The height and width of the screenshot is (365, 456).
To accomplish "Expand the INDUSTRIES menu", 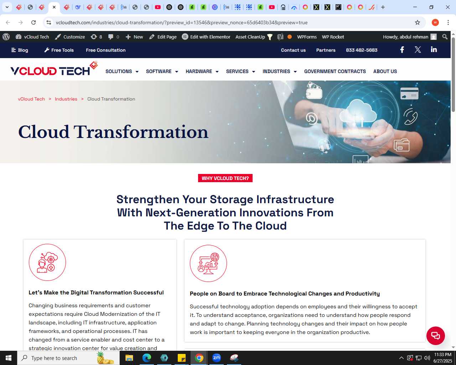I will tap(280, 71).
